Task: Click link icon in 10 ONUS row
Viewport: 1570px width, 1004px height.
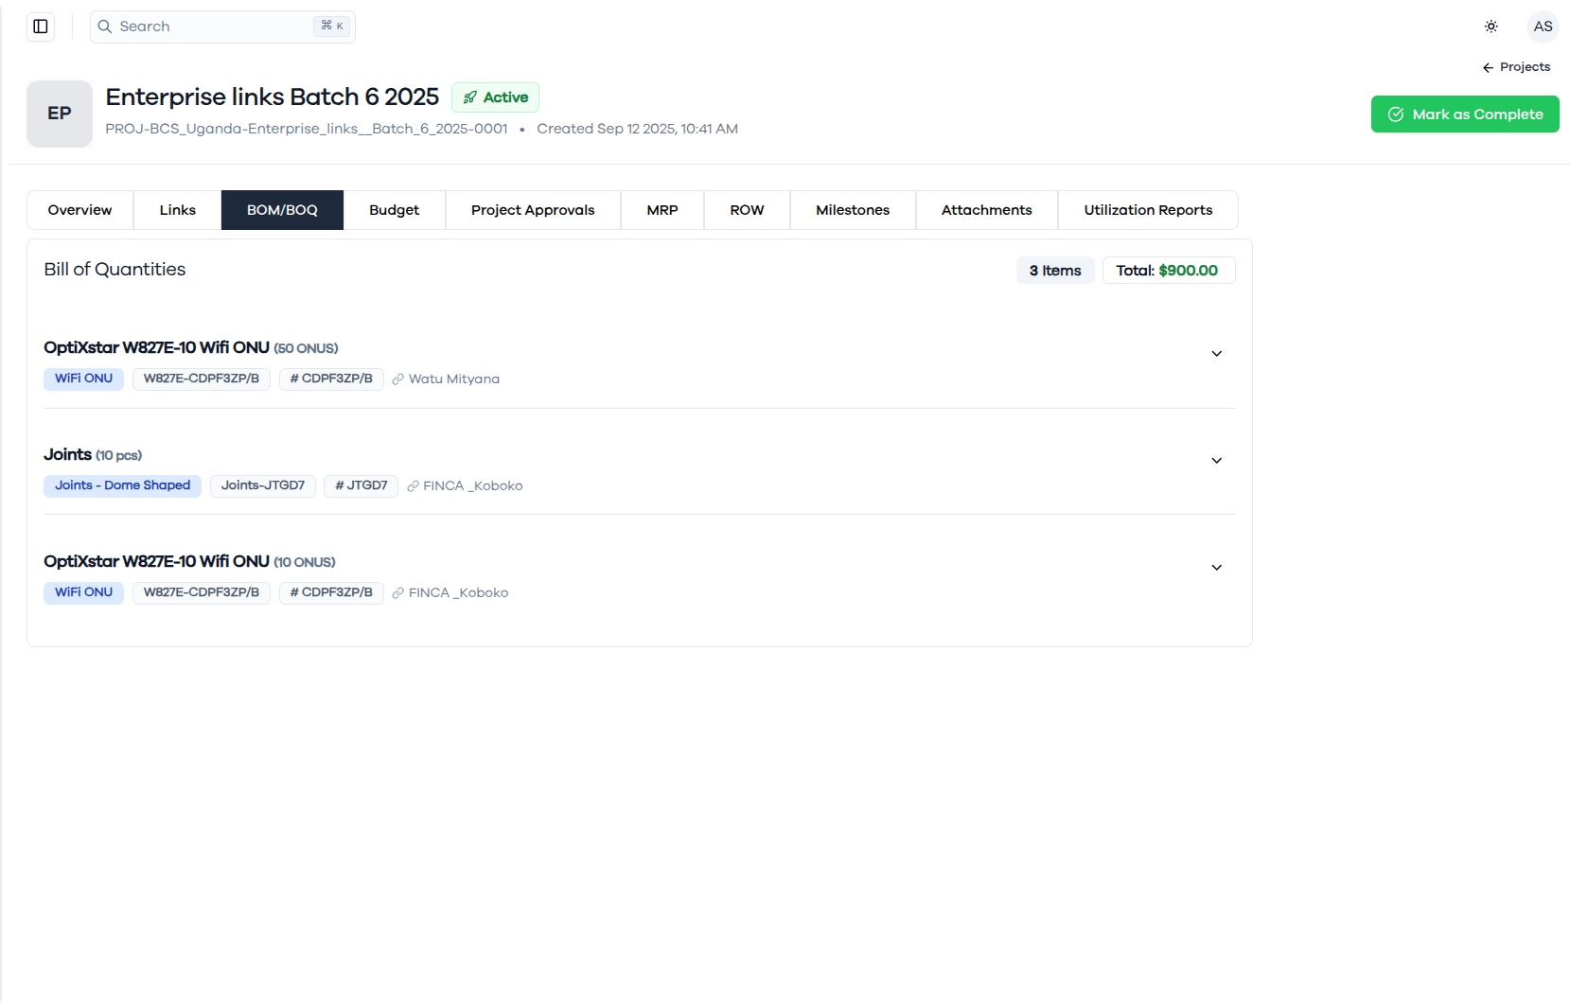Action: click(398, 593)
